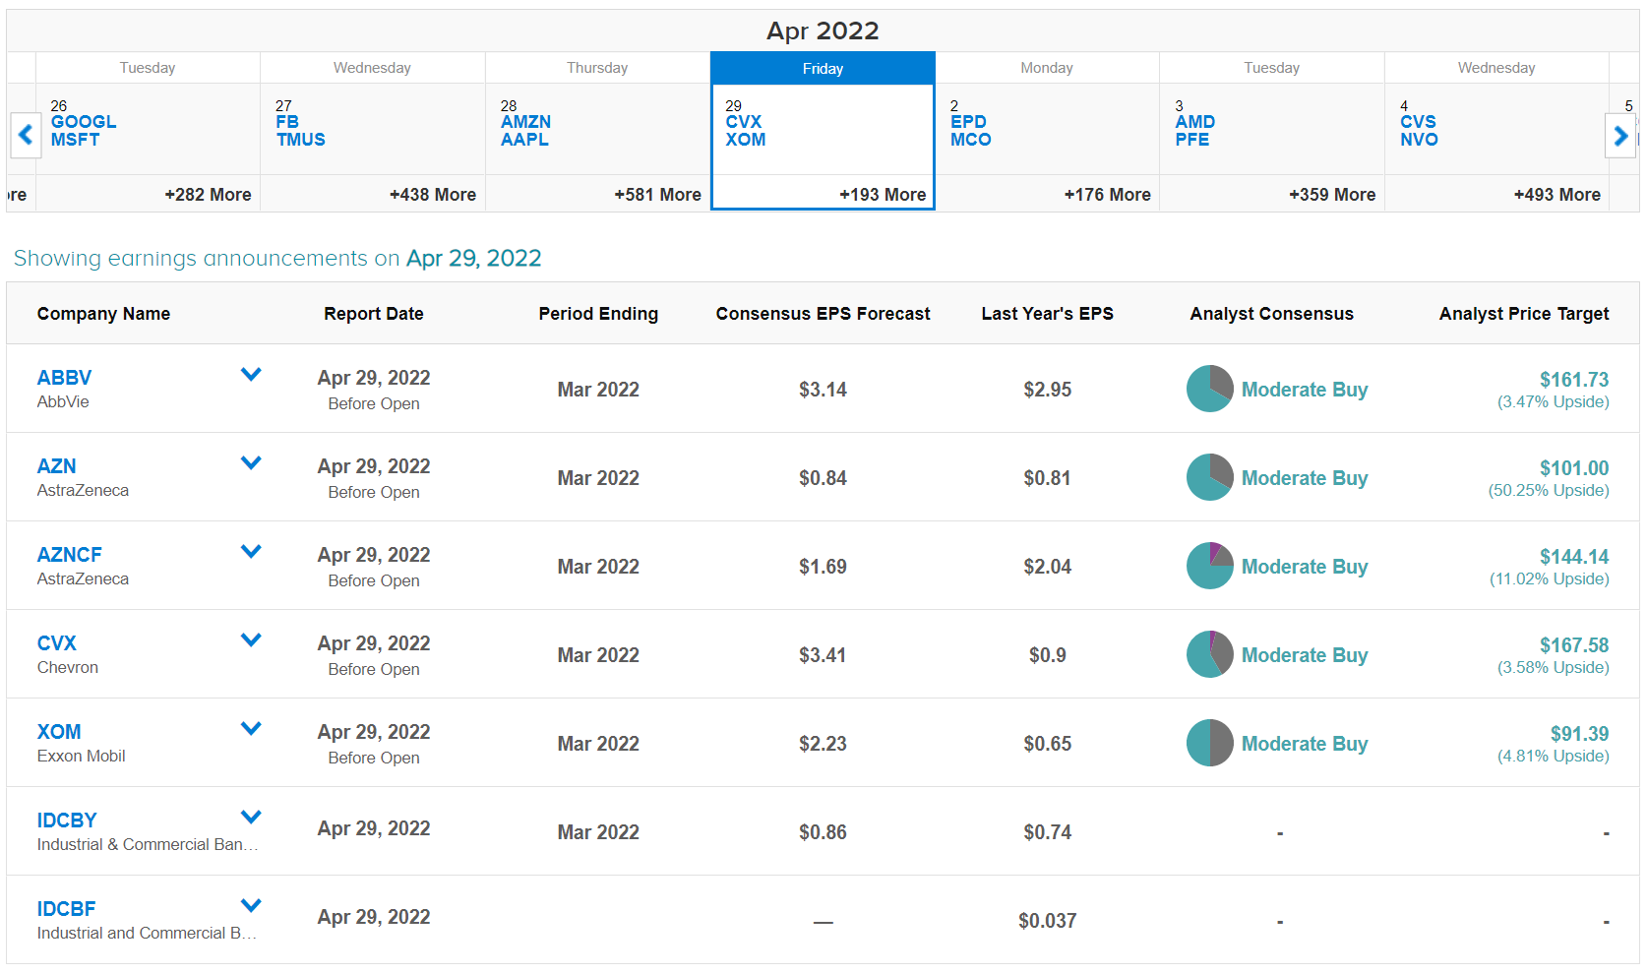
Task: Open GOOGL ticker in the calendar
Action: tap(84, 122)
